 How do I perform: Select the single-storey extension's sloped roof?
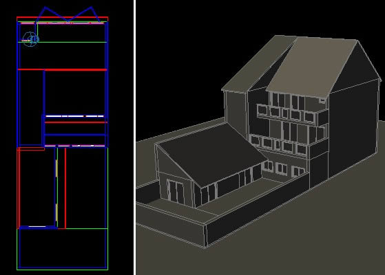pos(211,155)
